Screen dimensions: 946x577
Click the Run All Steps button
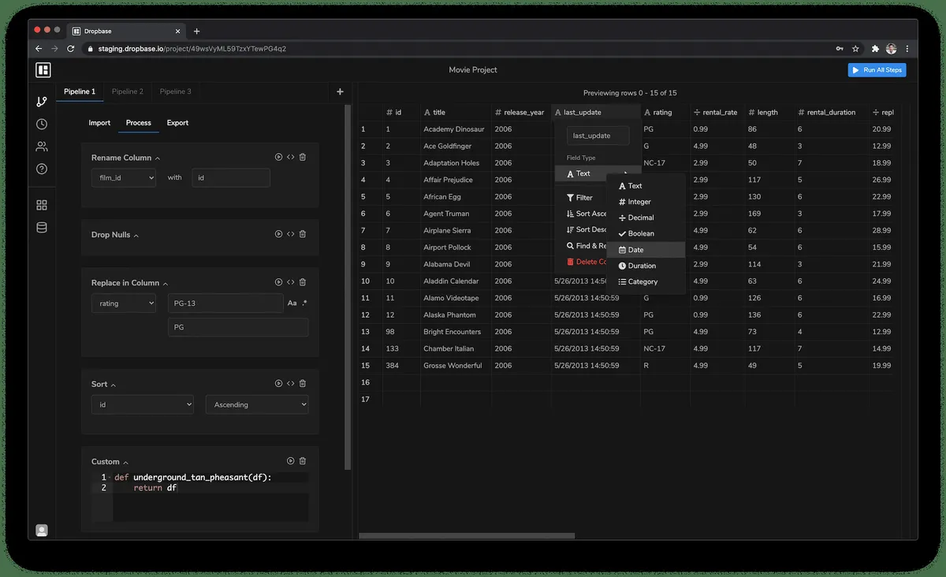877,70
